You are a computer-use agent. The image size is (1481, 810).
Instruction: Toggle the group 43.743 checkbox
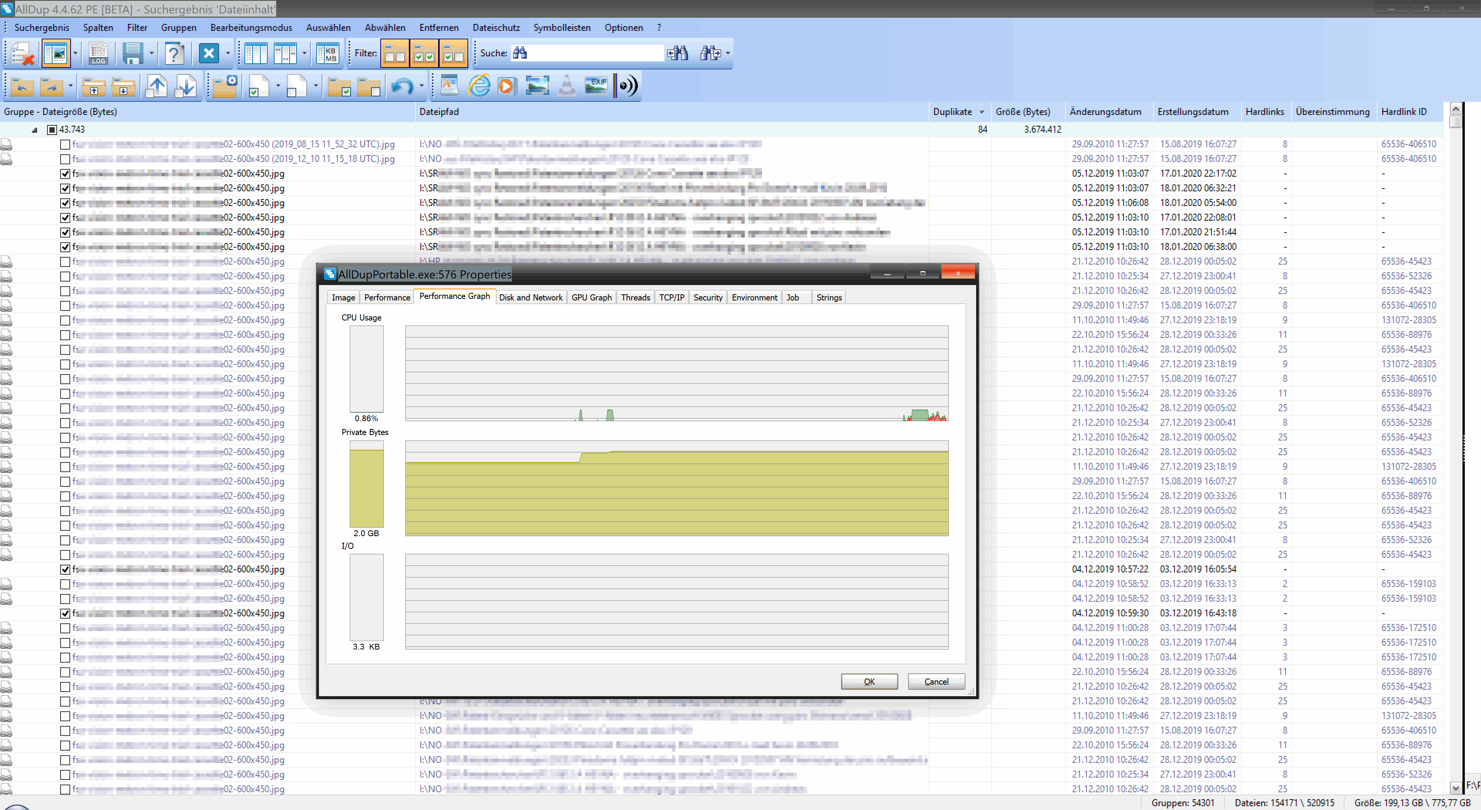click(52, 130)
